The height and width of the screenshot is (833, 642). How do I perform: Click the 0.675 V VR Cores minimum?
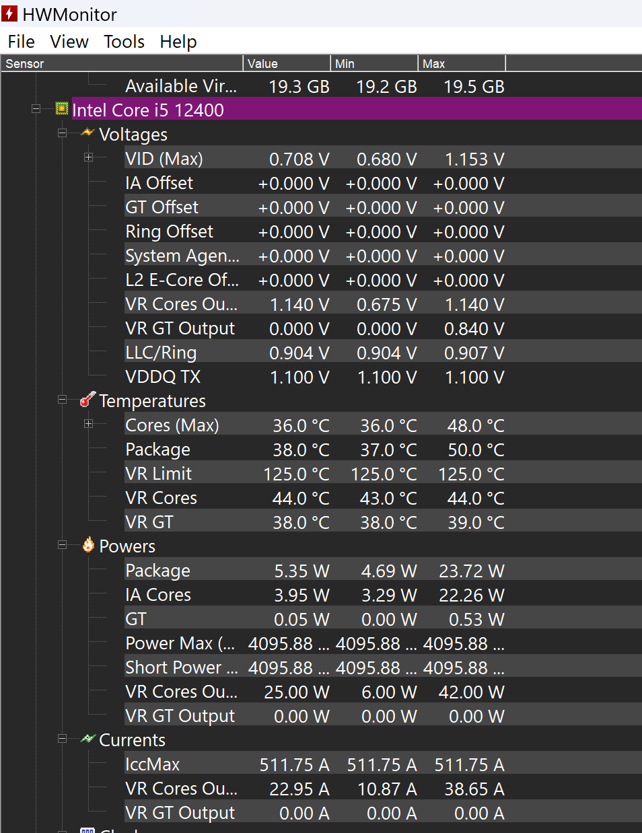tap(387, 305)
